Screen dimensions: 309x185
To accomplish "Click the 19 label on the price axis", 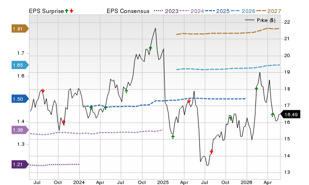I will coord(287,72).
